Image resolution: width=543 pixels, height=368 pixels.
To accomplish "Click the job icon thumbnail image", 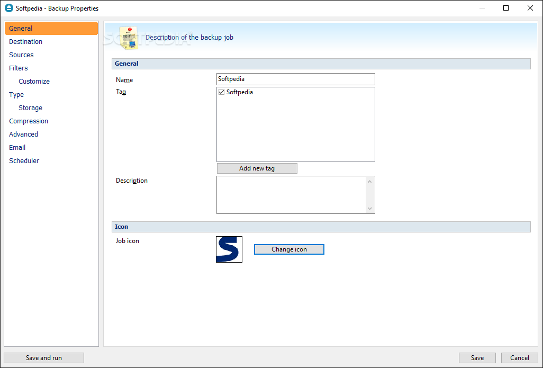I will (229, 249).
